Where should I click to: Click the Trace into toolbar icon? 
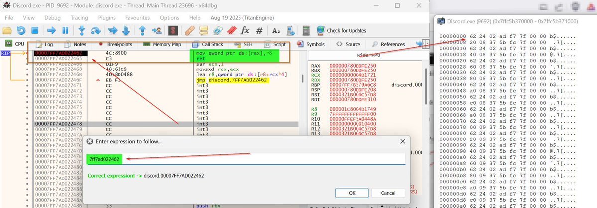click(112, 30)
